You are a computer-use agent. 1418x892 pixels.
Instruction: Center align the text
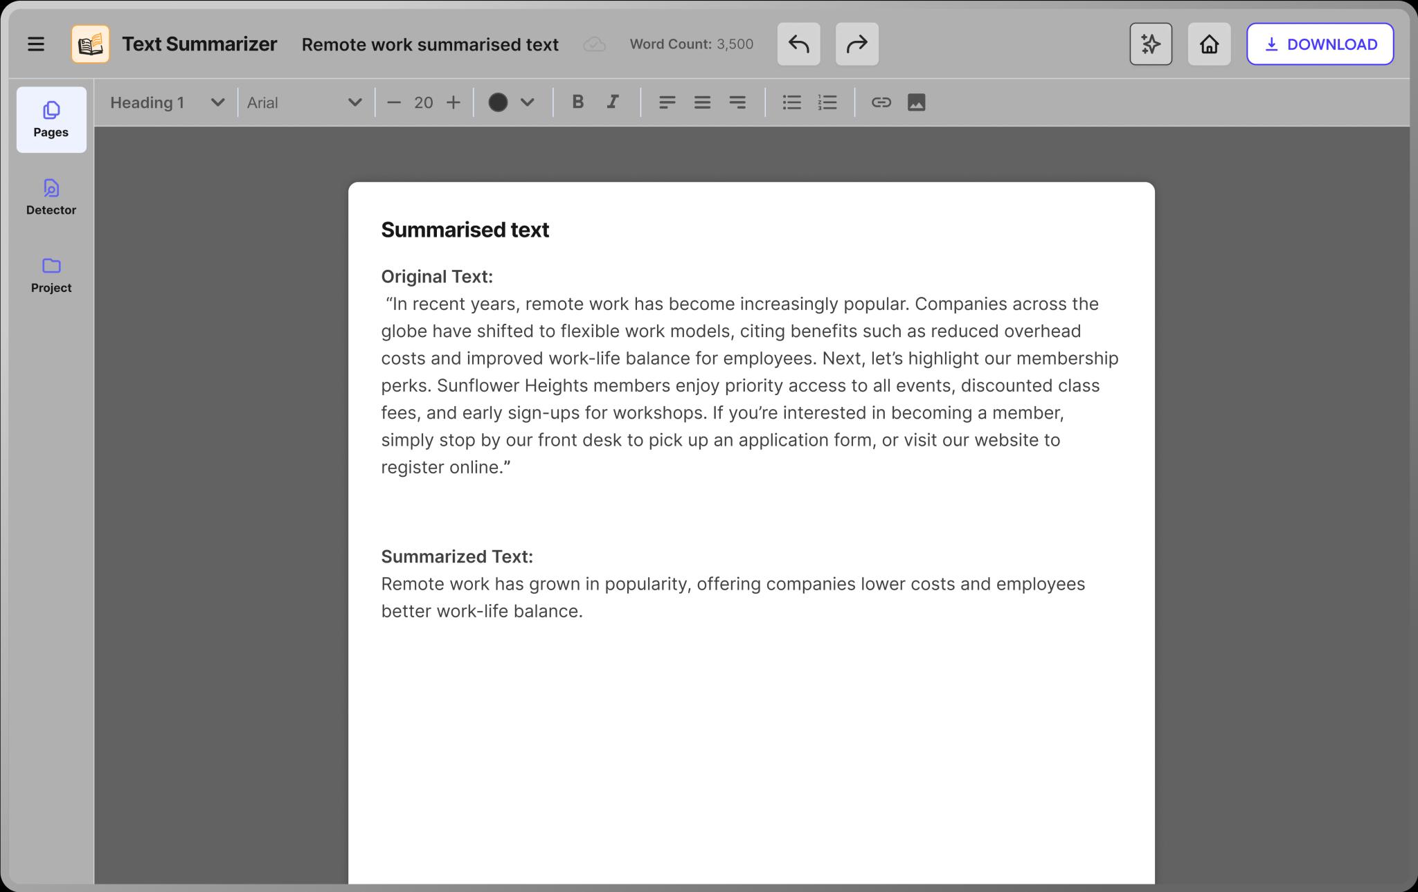pos(702,102)
